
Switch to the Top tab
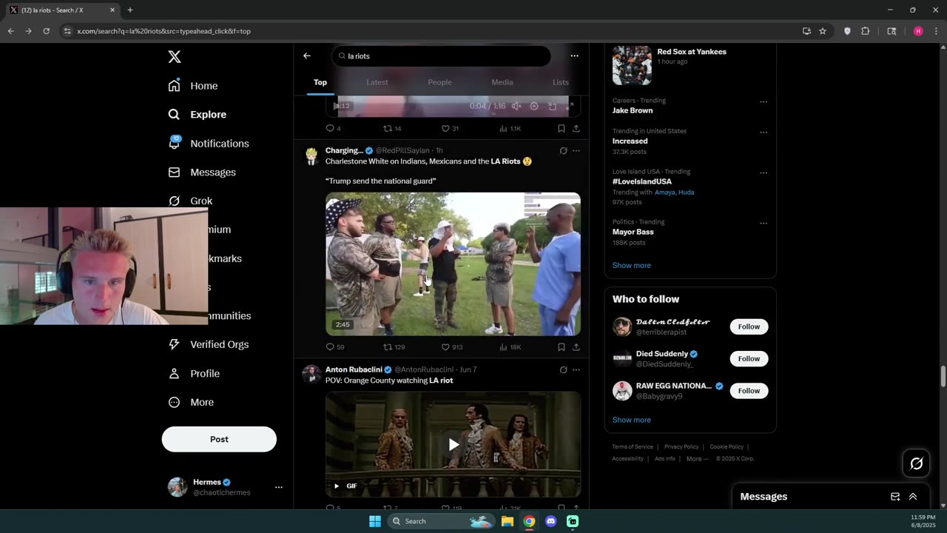[320, 82]
